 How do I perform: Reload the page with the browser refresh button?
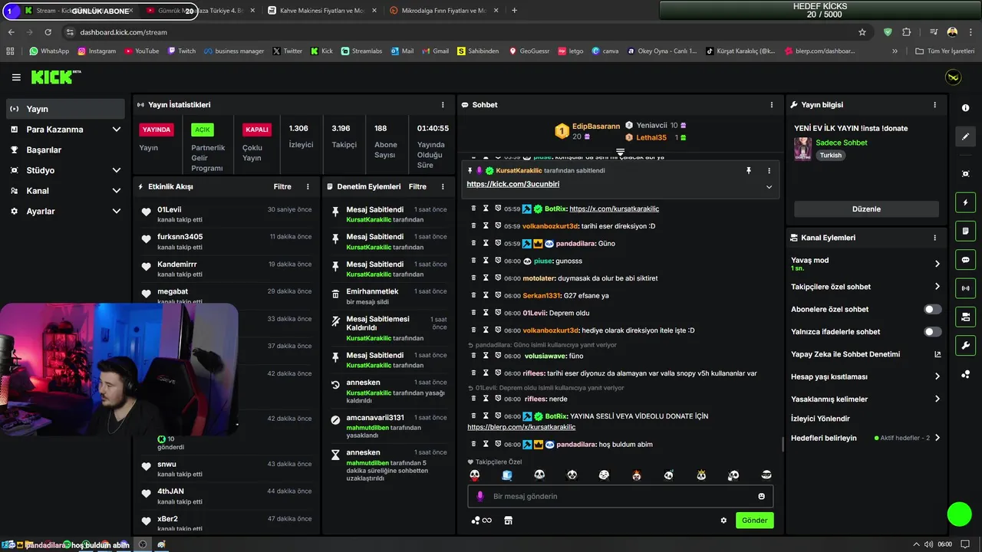[48, 32]
